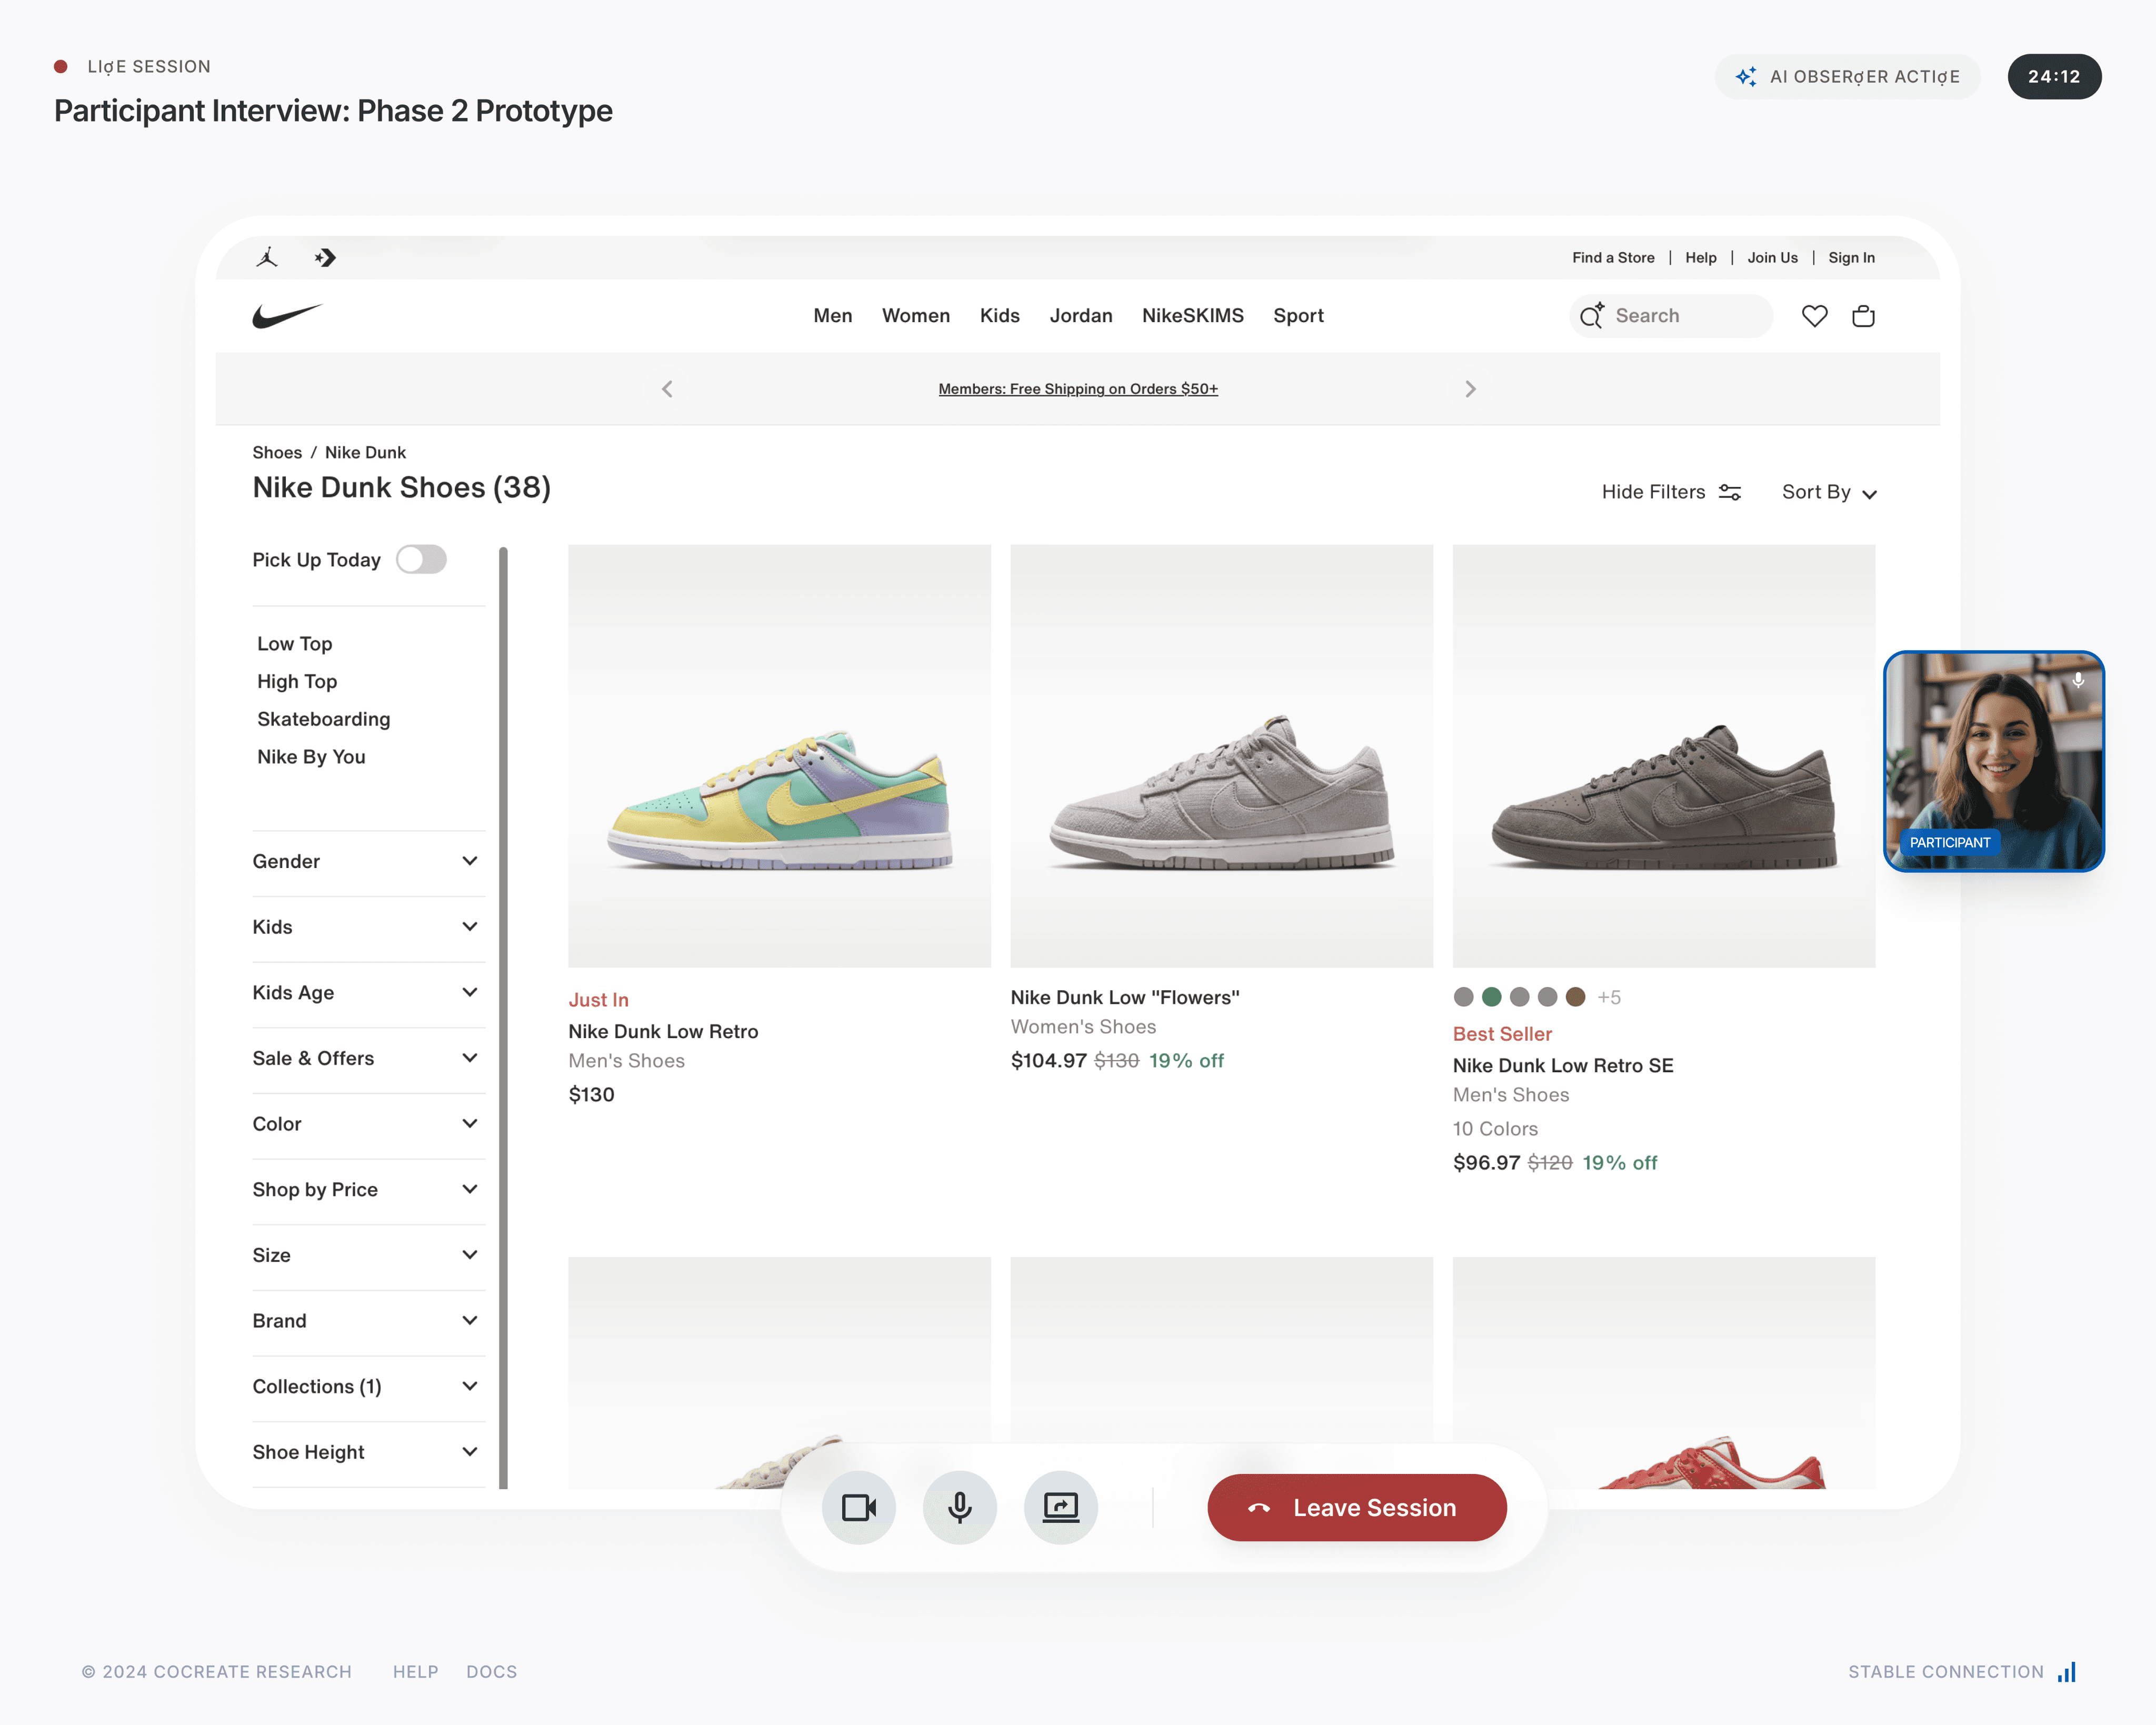
Task: Enable the Pick Up Today toggle
Action: click(421, 560)
